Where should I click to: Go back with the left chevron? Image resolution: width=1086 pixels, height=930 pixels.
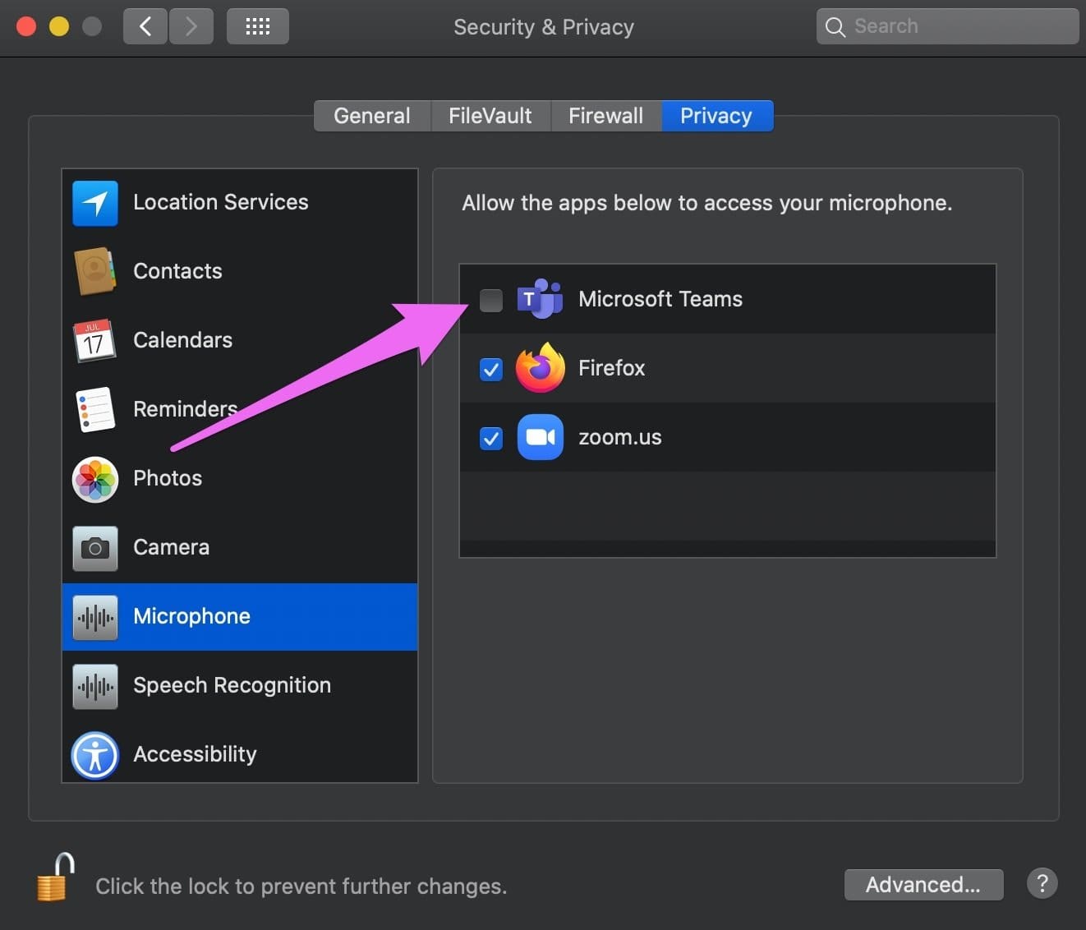pyautogui.click(x=145, y=26)
